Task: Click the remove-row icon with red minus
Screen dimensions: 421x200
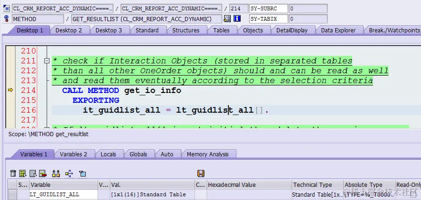Action: 43,174
